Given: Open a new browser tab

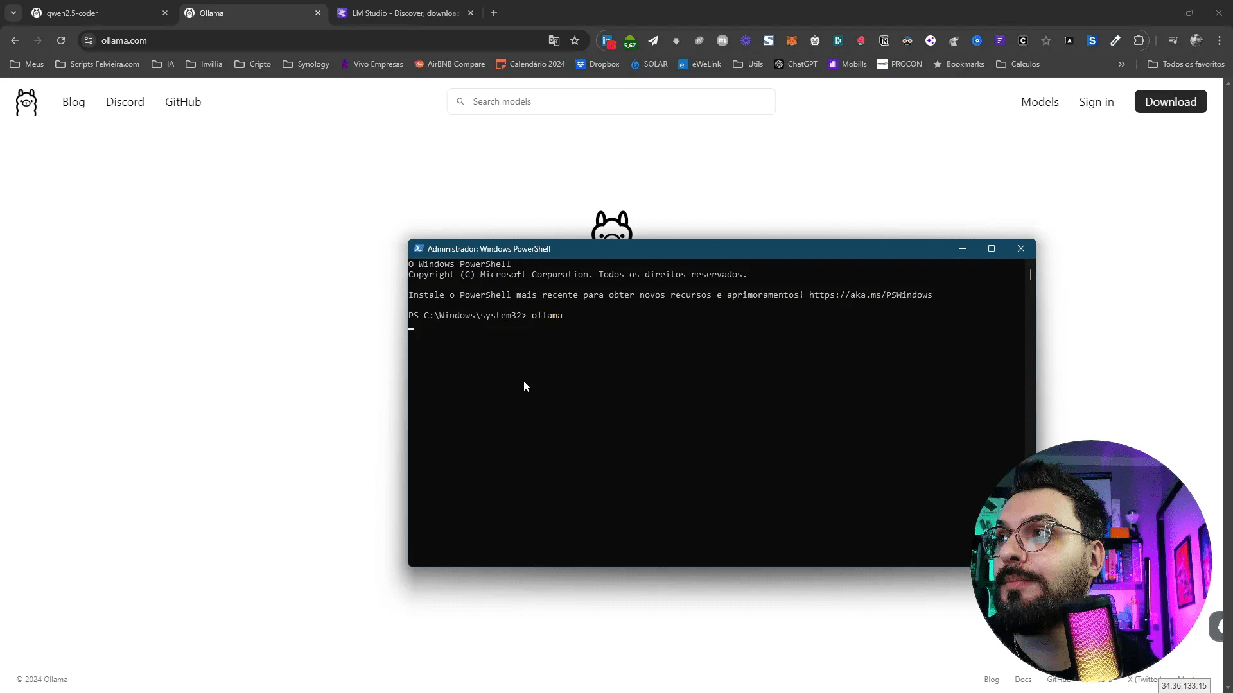Looking at the screenshot, I should [x=494, y=13].
